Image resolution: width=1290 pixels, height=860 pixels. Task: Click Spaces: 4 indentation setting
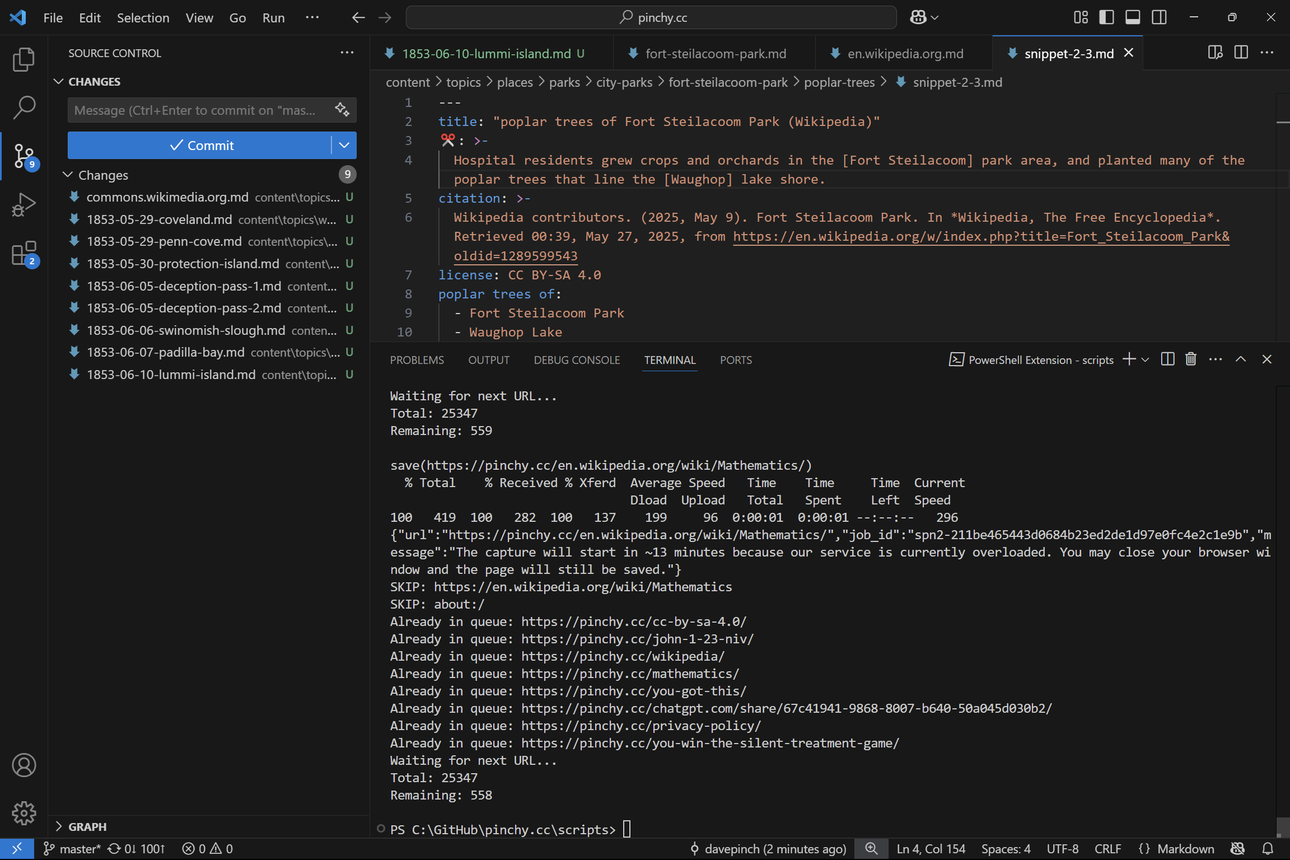pyautogui.click(x=1006, y=849)
